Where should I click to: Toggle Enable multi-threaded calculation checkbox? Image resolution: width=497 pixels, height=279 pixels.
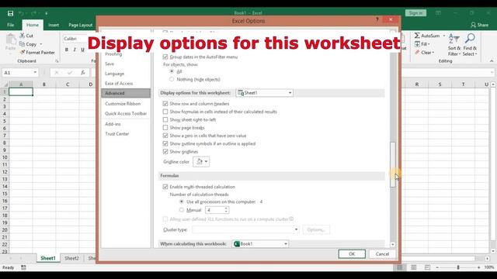pyautogui.click(x=165, y=187)
